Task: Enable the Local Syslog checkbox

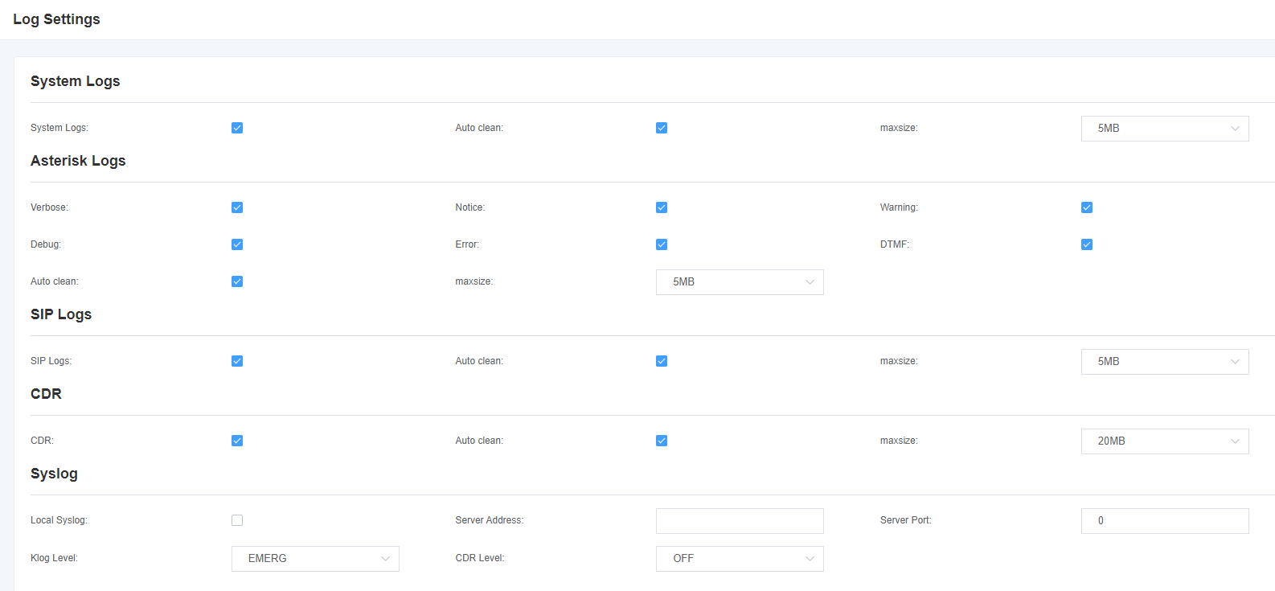Action: 237,520
